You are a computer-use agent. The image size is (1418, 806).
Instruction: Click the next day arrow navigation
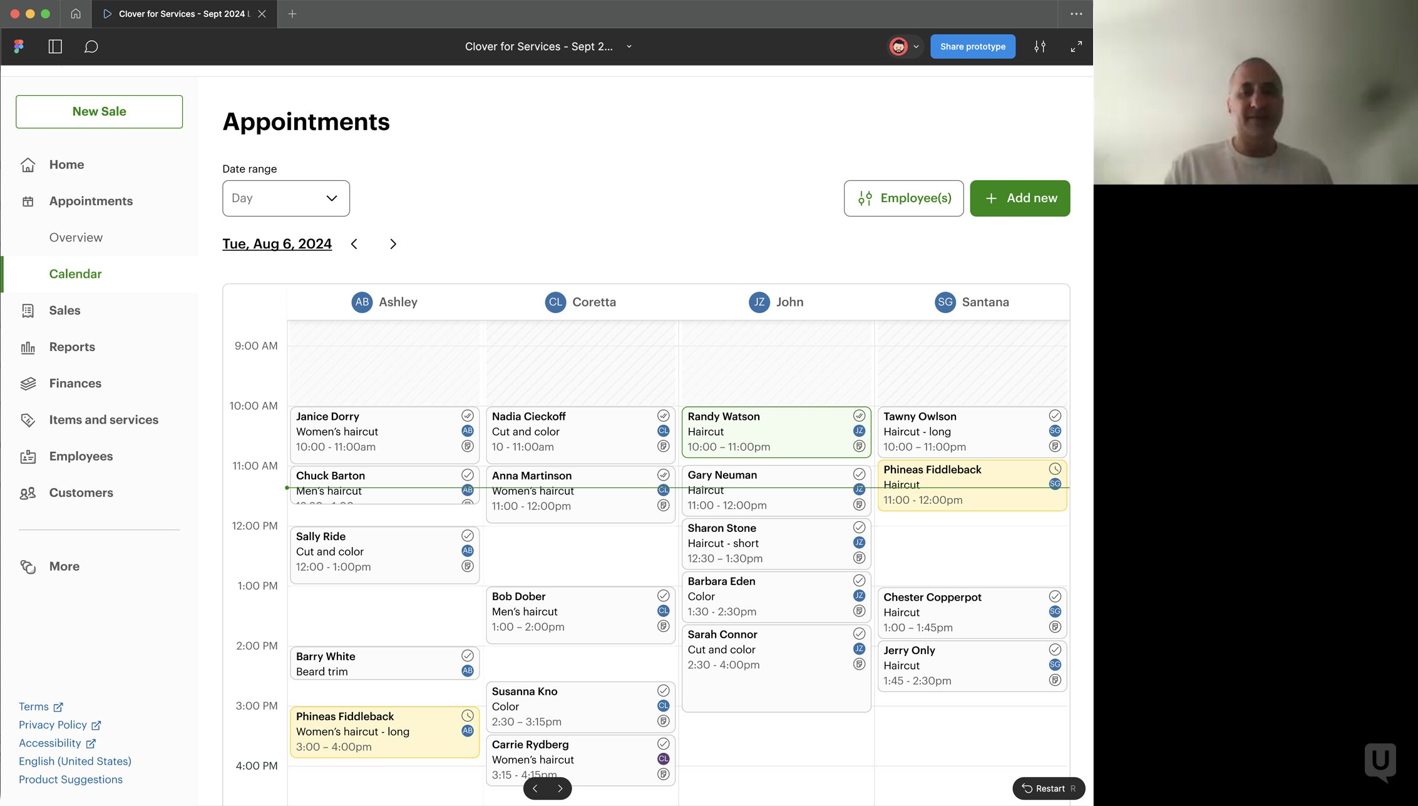(x=393, y=244)
